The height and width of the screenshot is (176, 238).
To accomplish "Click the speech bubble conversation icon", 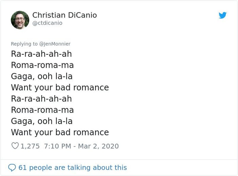I will point(12,168).
